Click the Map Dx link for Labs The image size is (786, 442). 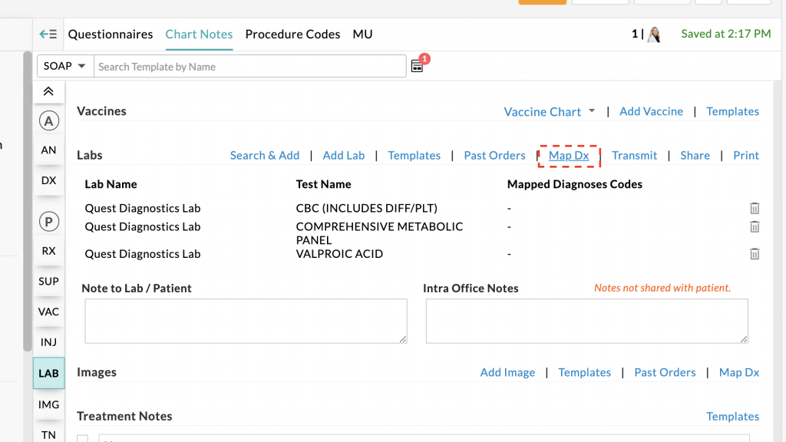pyautogui.click(x=569, y=155)
